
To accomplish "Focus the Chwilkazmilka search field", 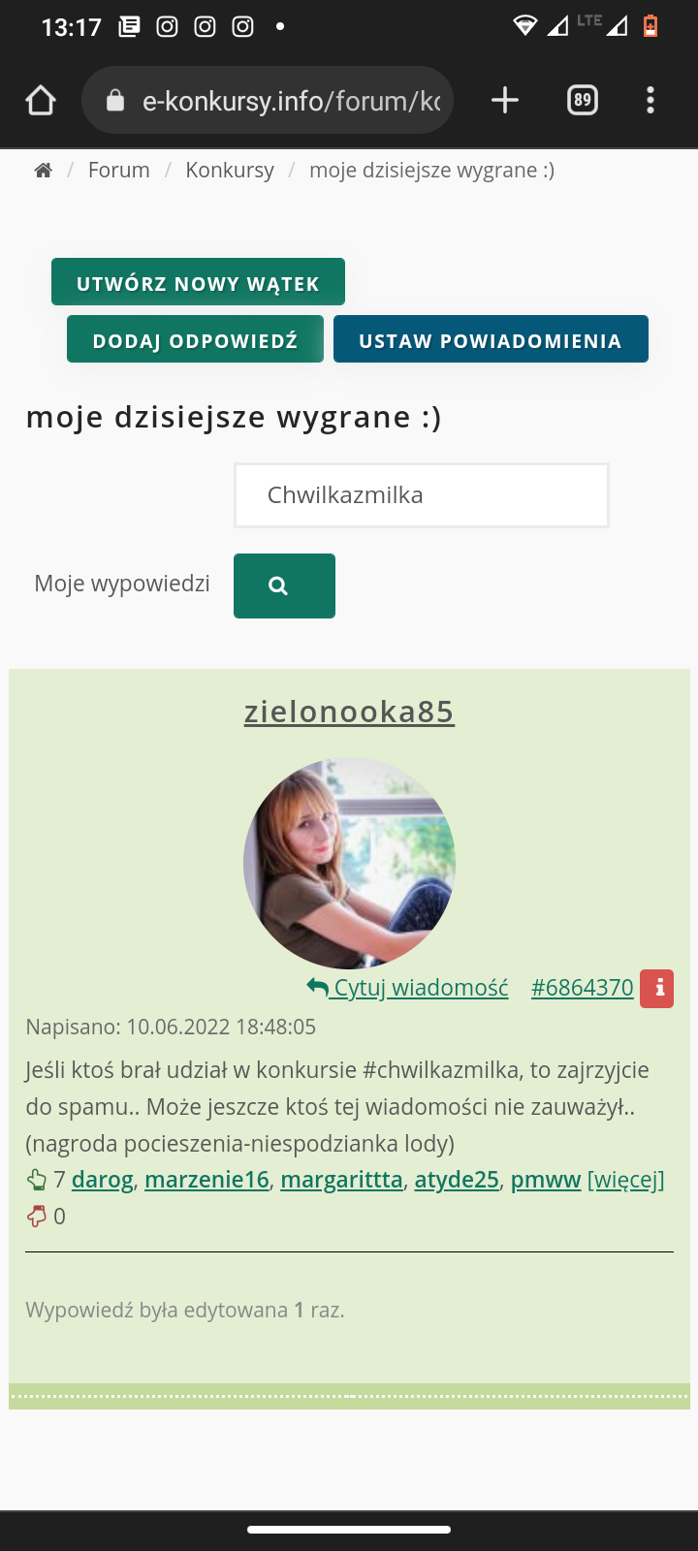I will 422,495.
